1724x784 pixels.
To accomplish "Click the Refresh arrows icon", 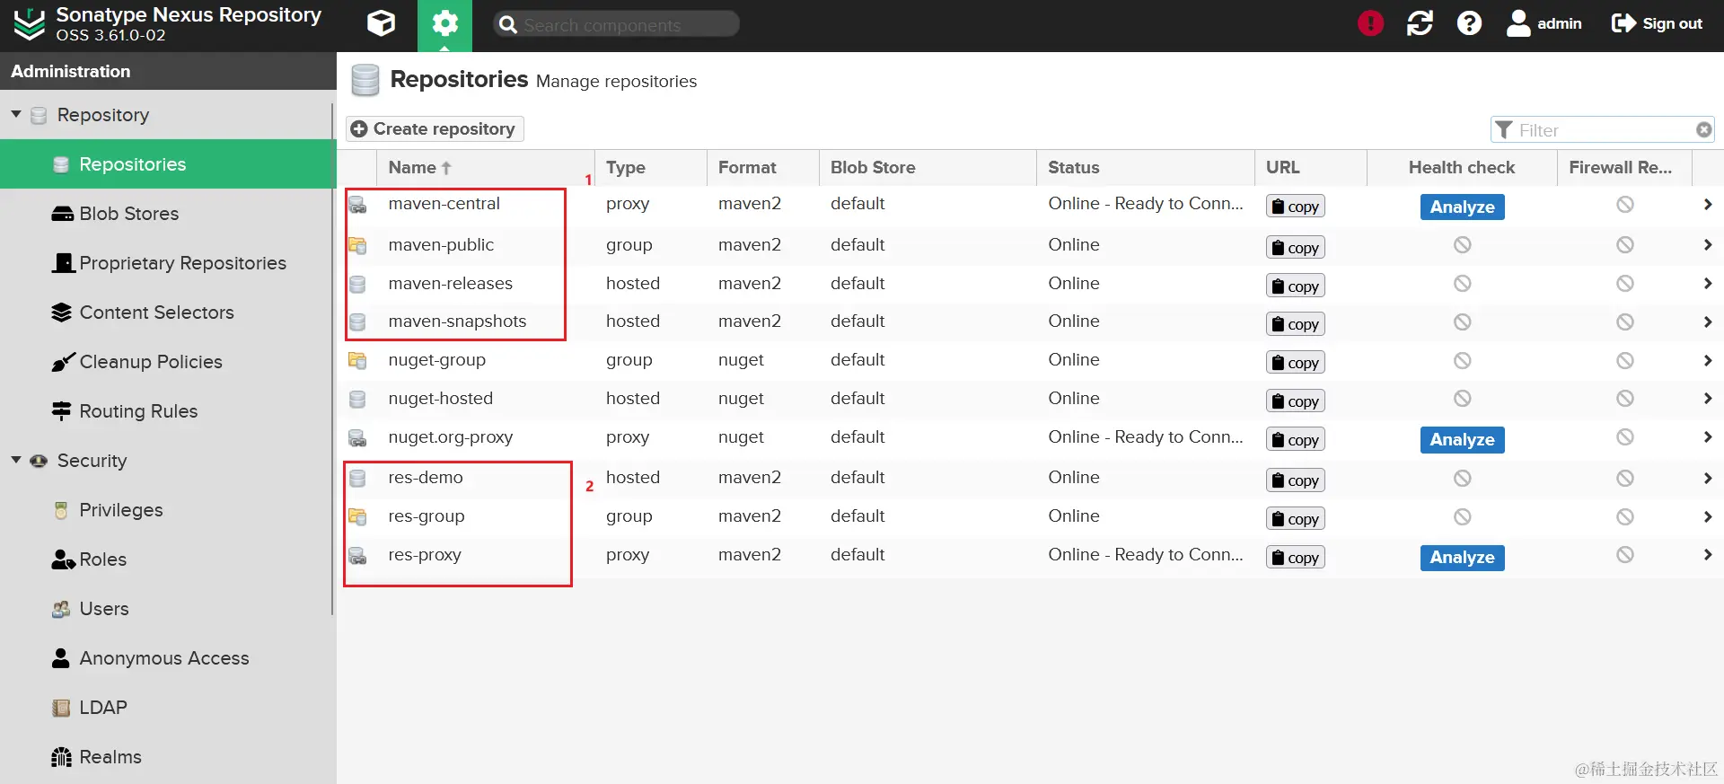I will [1420, 23].
